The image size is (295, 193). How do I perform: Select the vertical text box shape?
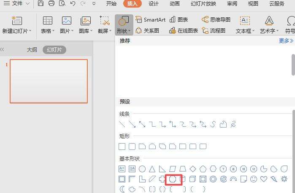(132, 169)
